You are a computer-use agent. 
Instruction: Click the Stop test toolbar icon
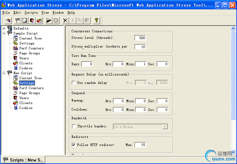[56, 20]
